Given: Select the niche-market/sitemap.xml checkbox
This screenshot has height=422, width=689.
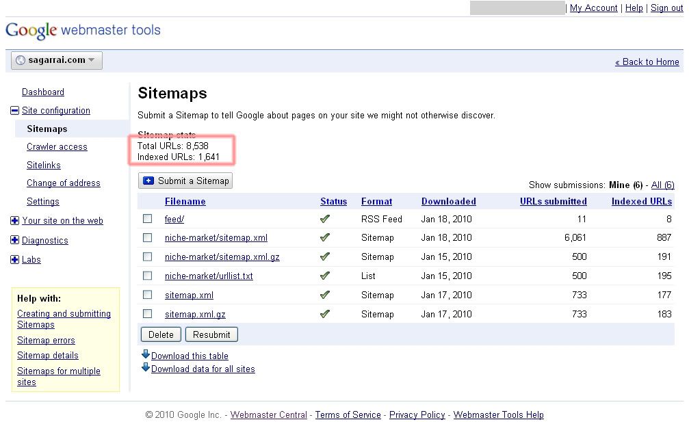Looking at the screenshot, I should 148,238.
